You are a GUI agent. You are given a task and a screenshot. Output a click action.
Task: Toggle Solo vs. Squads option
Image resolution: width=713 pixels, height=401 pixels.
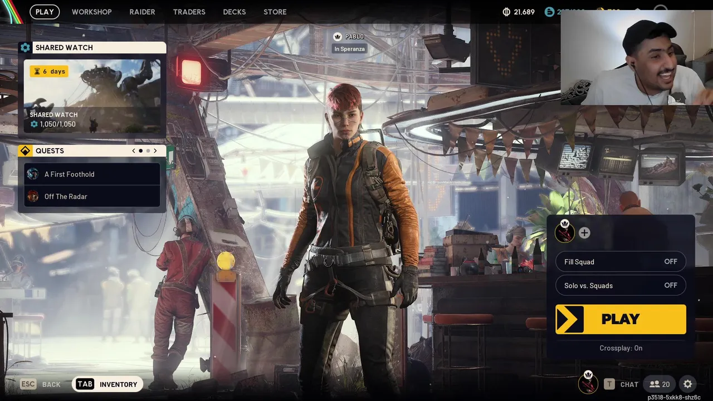[x=621, y=286]
